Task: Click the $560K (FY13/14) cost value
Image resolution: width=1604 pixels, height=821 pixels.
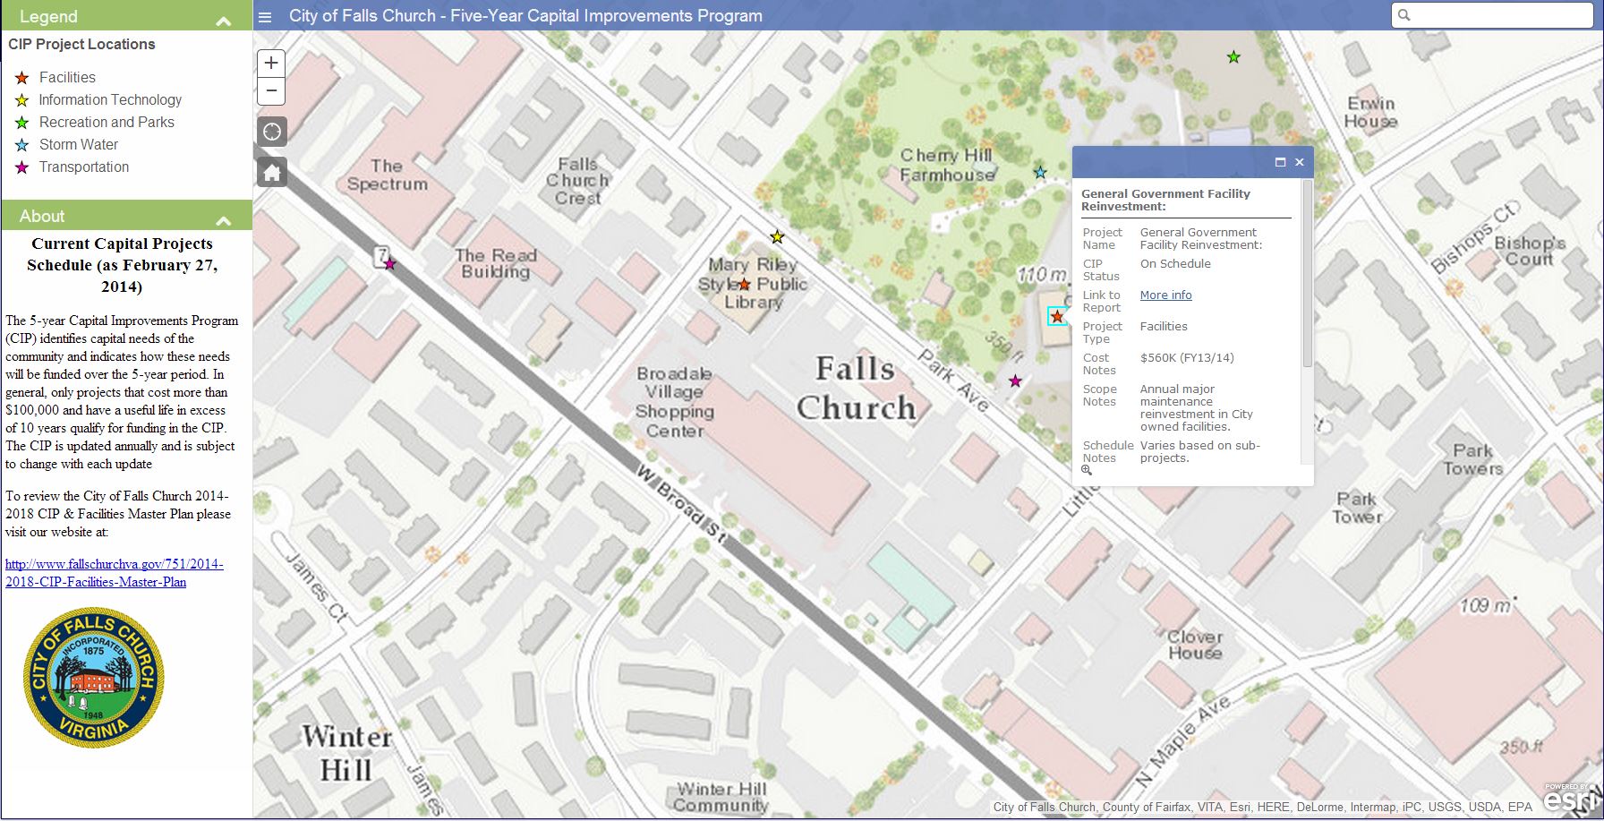Action: [1187, 358]
